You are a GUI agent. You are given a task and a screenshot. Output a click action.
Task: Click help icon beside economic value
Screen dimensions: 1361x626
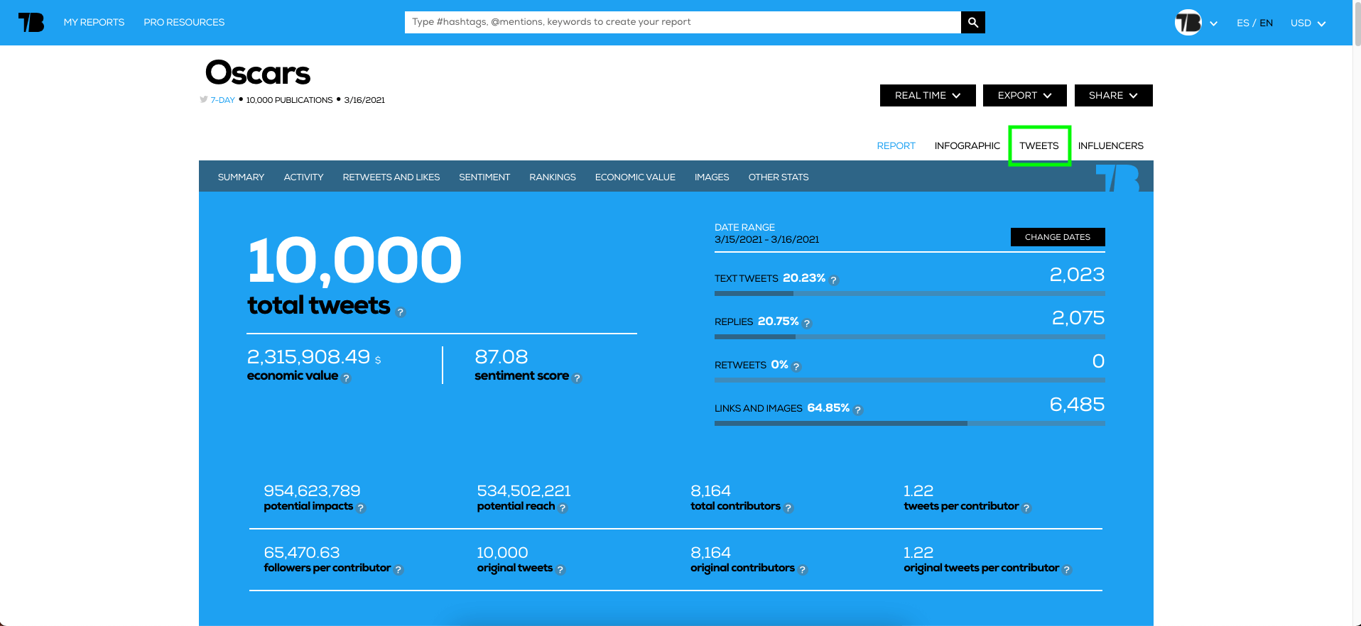[x=347, y=378]
